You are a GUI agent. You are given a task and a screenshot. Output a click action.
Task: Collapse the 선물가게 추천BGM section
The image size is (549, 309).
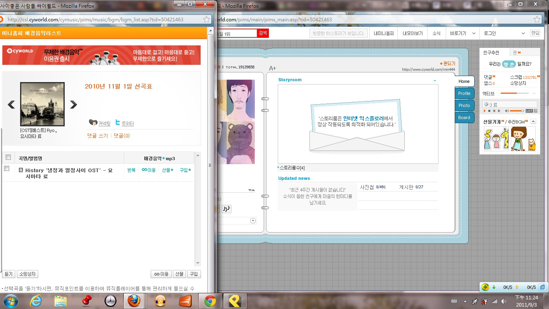(x=533, y=122)
